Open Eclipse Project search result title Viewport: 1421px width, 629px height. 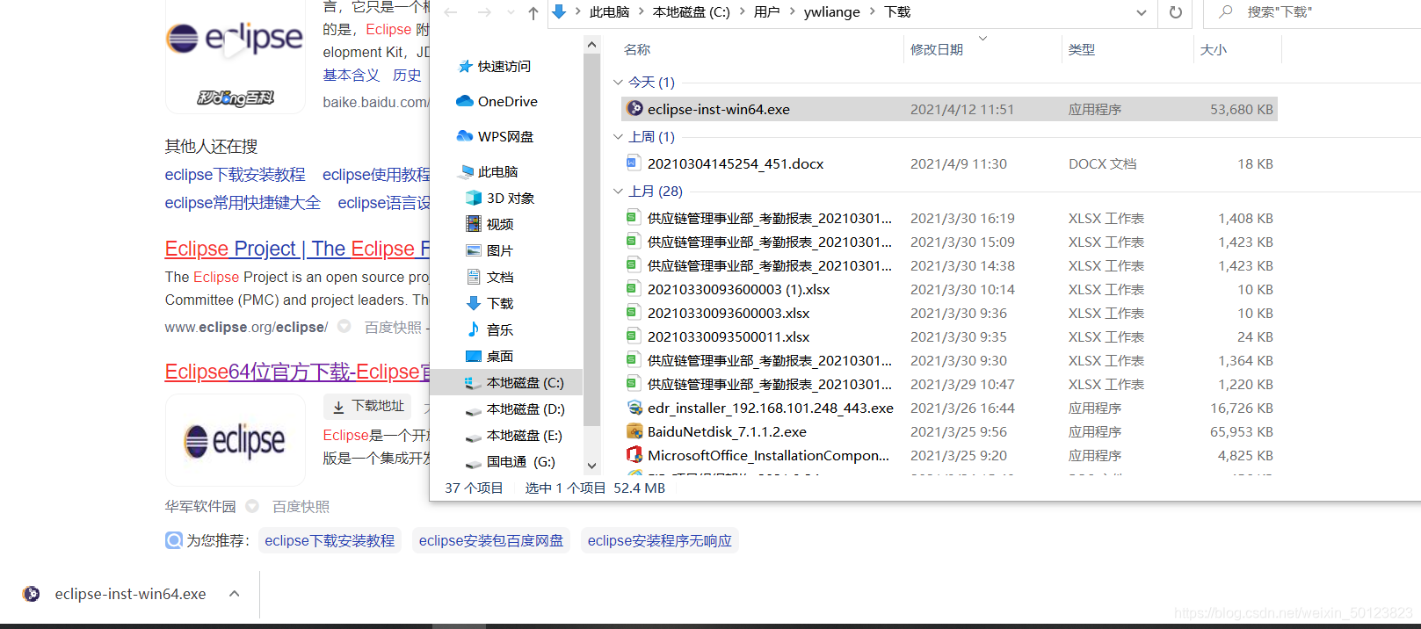(297, 249)
